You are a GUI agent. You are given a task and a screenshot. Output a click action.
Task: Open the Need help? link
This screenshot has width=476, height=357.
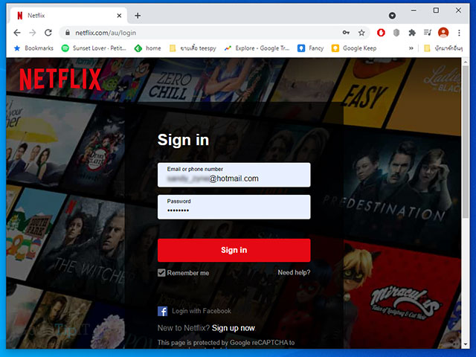point(294,273)
